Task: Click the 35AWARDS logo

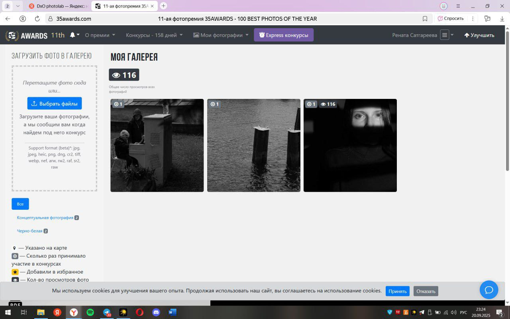Action: [26, 35]
